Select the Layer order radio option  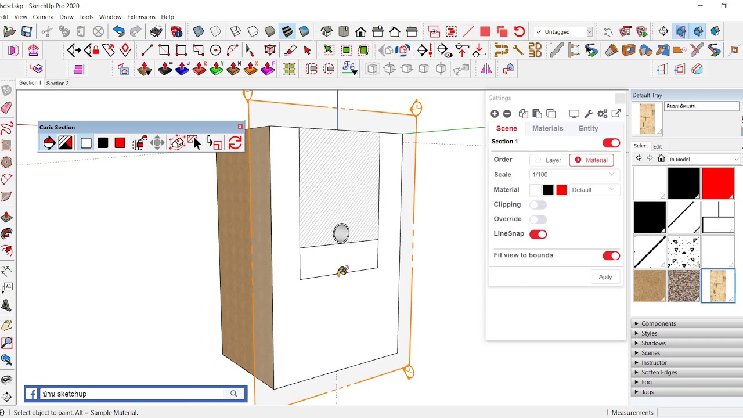pyautogui.click(x=548, y=160)
